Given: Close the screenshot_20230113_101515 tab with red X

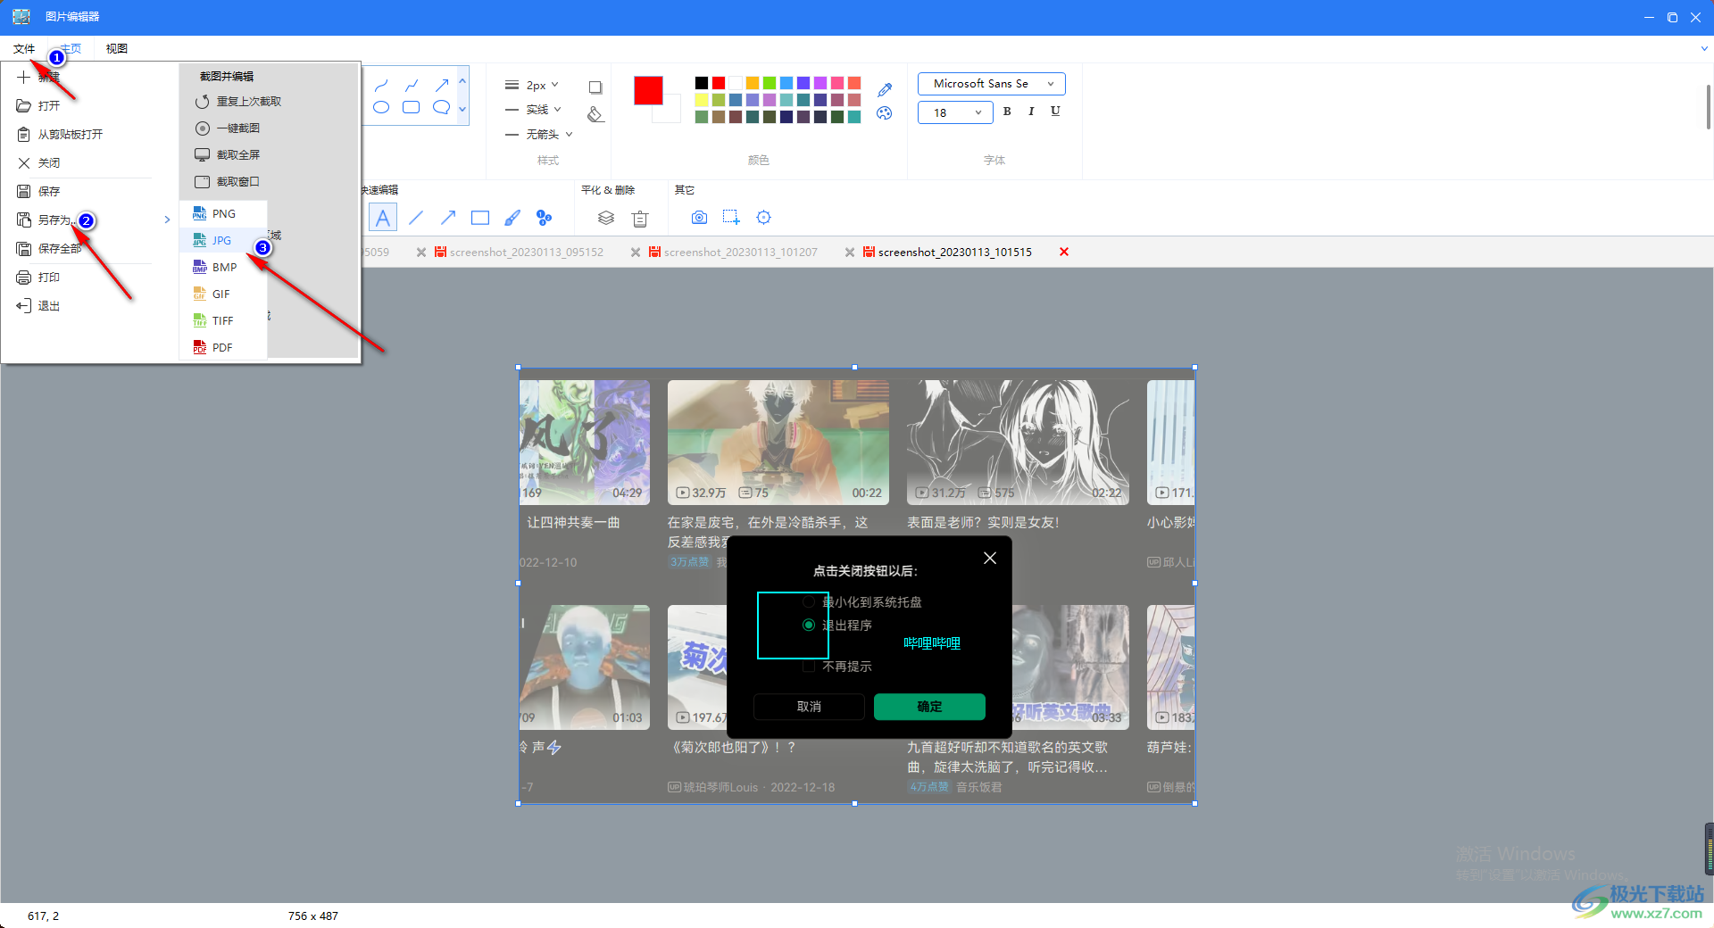Looking at the screenshot, I should coord(1064,253).
